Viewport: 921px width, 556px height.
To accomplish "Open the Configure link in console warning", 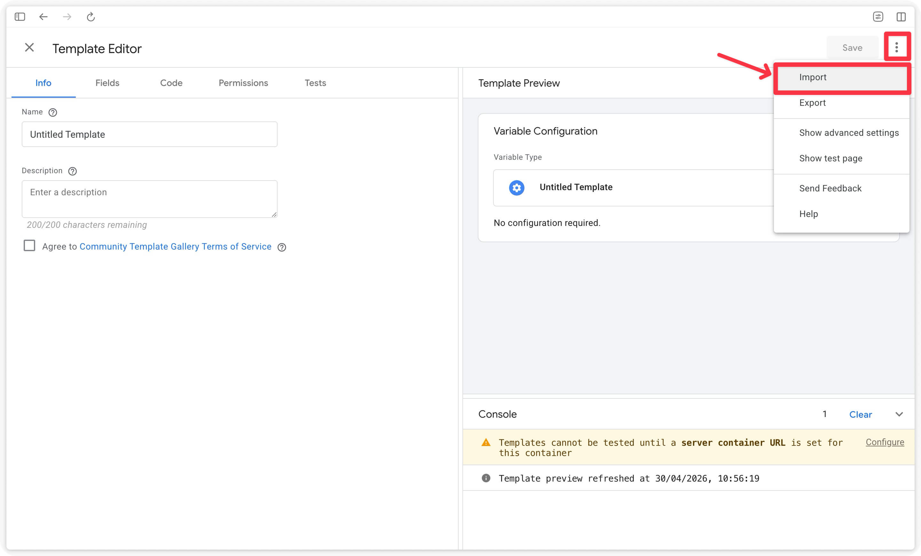I will tap(885, 442).
